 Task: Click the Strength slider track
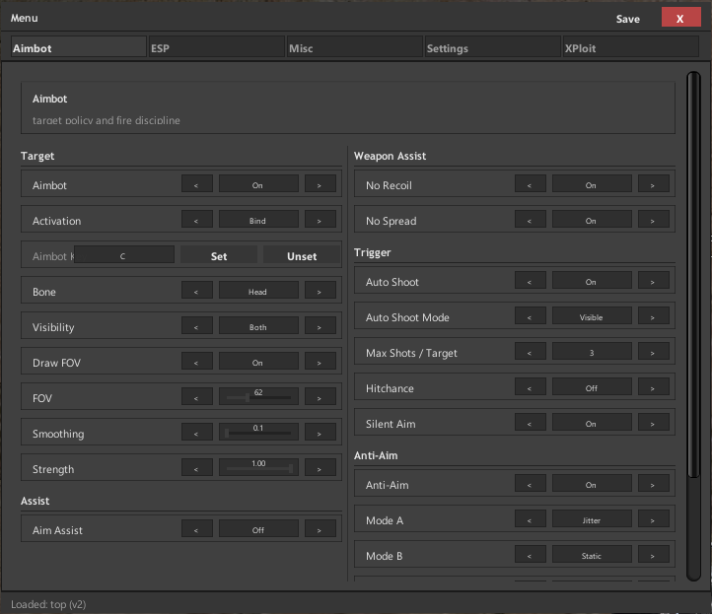pos(258,468)
